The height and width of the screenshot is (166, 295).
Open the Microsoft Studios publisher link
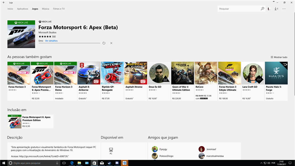pos(48,32)
